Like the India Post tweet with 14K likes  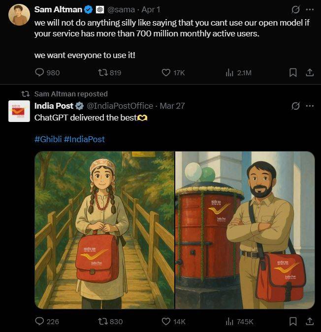pos(166,322)
